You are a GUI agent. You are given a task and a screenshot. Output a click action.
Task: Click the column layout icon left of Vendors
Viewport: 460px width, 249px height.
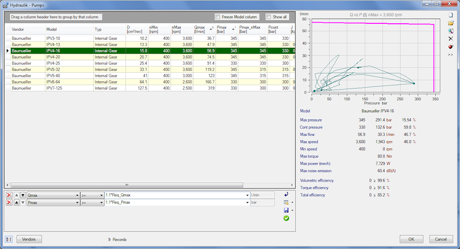coord(9,239)
